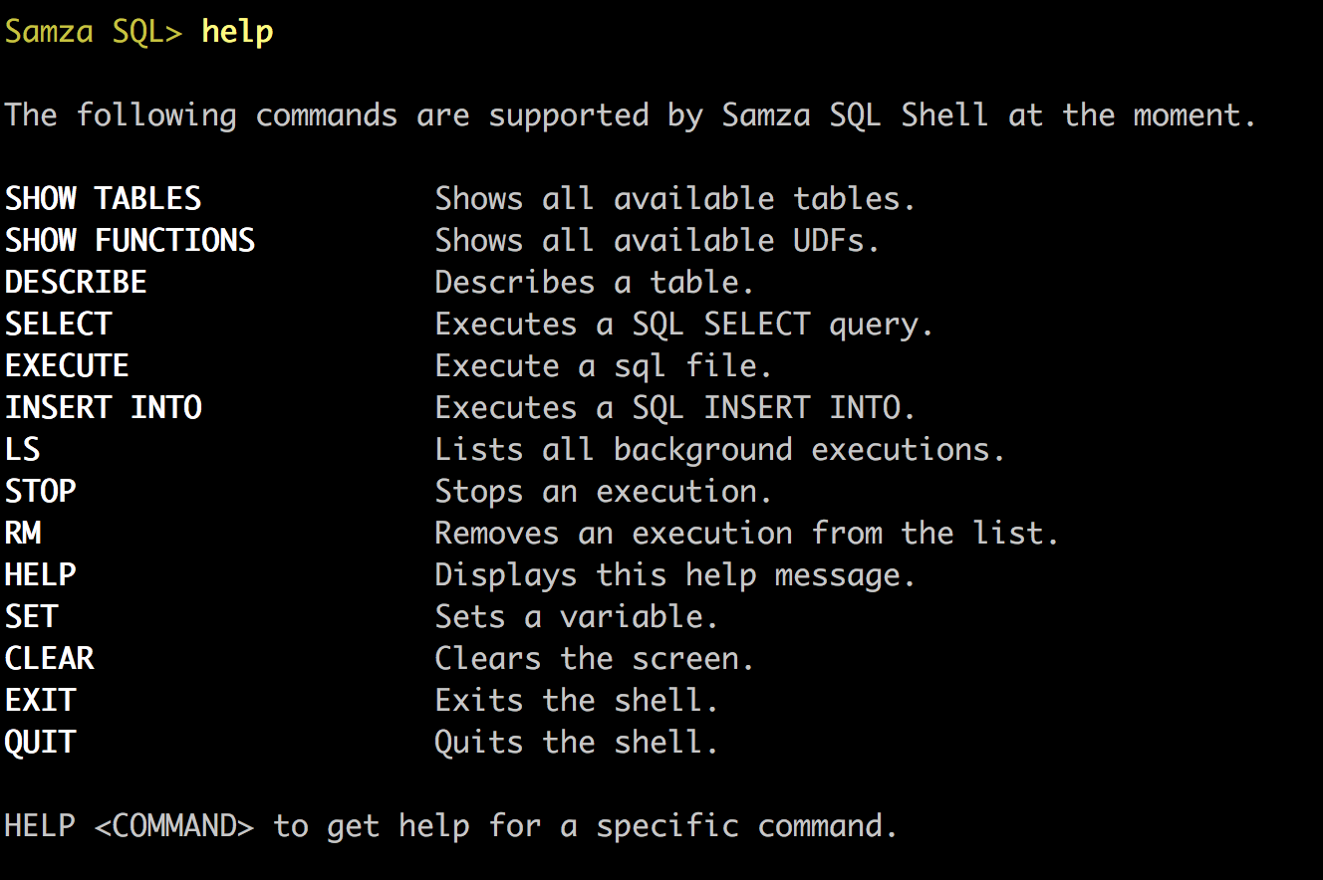The height and width of the screenshot is (880, 1323).
Task: Click the STOP command entry
Action: (x=40, y=492)
